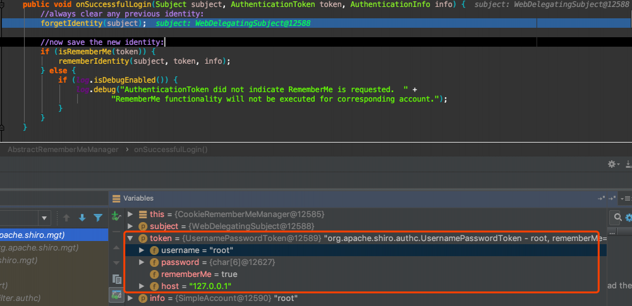The image size is (632, 306).
Task: Click the isRememberMe(token) condition
Action: (x=102, y=52)
